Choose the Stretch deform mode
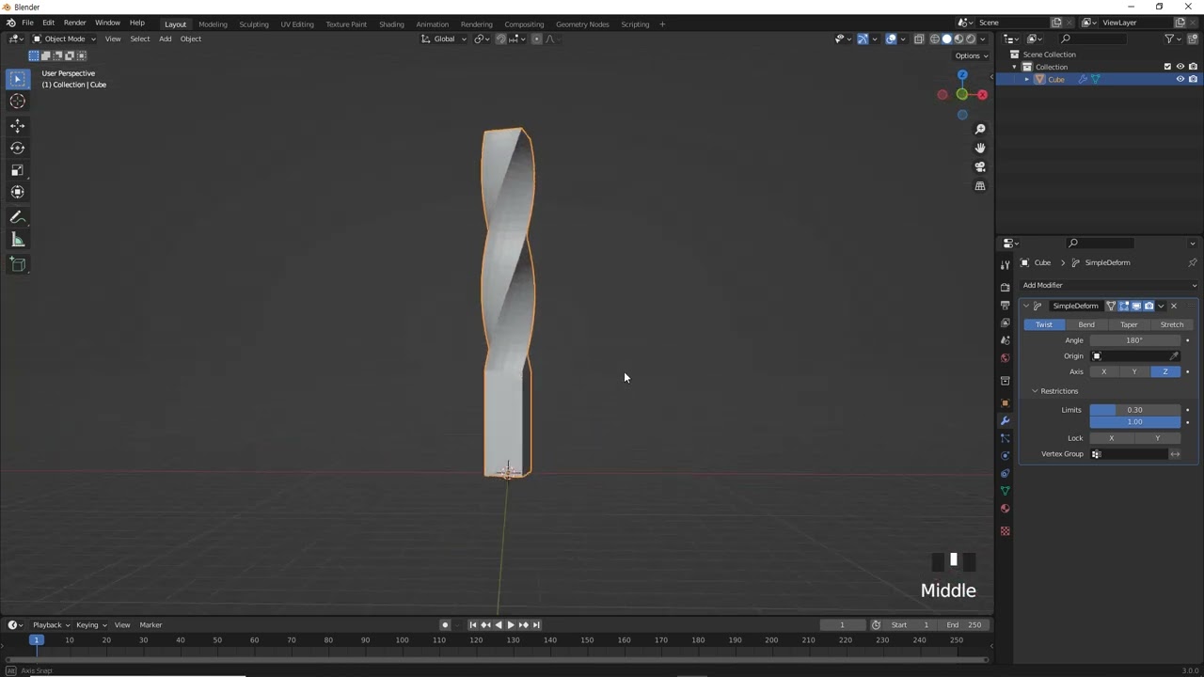This screenshot has width=1204, height=677. [1172, 324]
